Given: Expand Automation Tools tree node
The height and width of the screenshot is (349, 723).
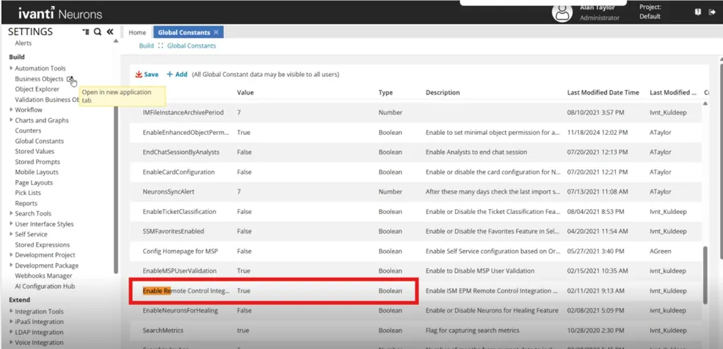Looking at the screenshot, I should [x=11, y=68].
